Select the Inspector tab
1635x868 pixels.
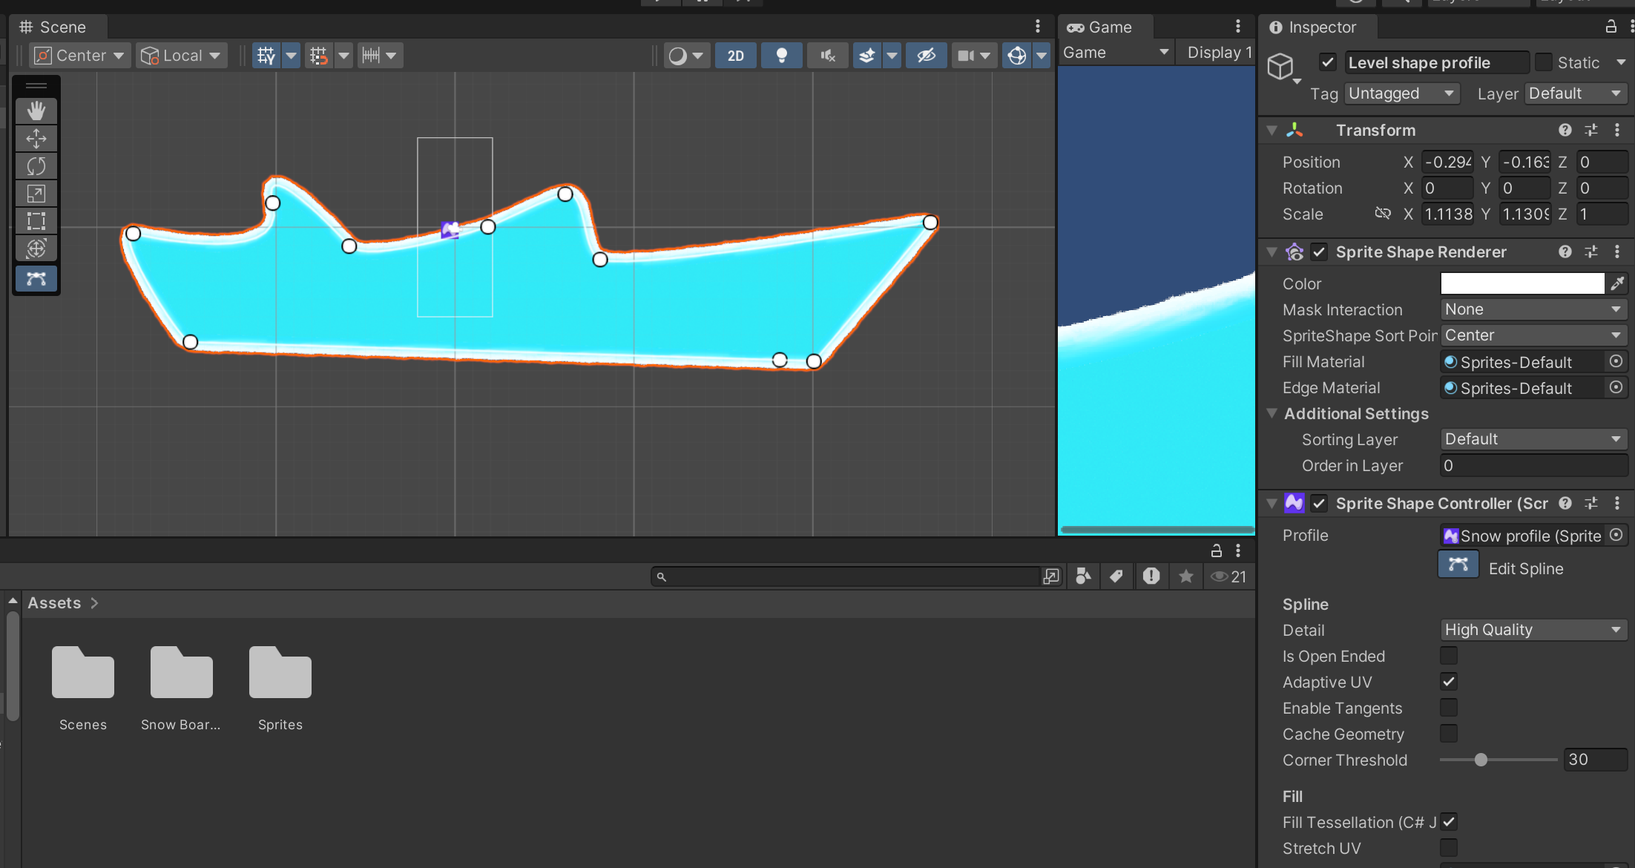tap(1314, 27)
